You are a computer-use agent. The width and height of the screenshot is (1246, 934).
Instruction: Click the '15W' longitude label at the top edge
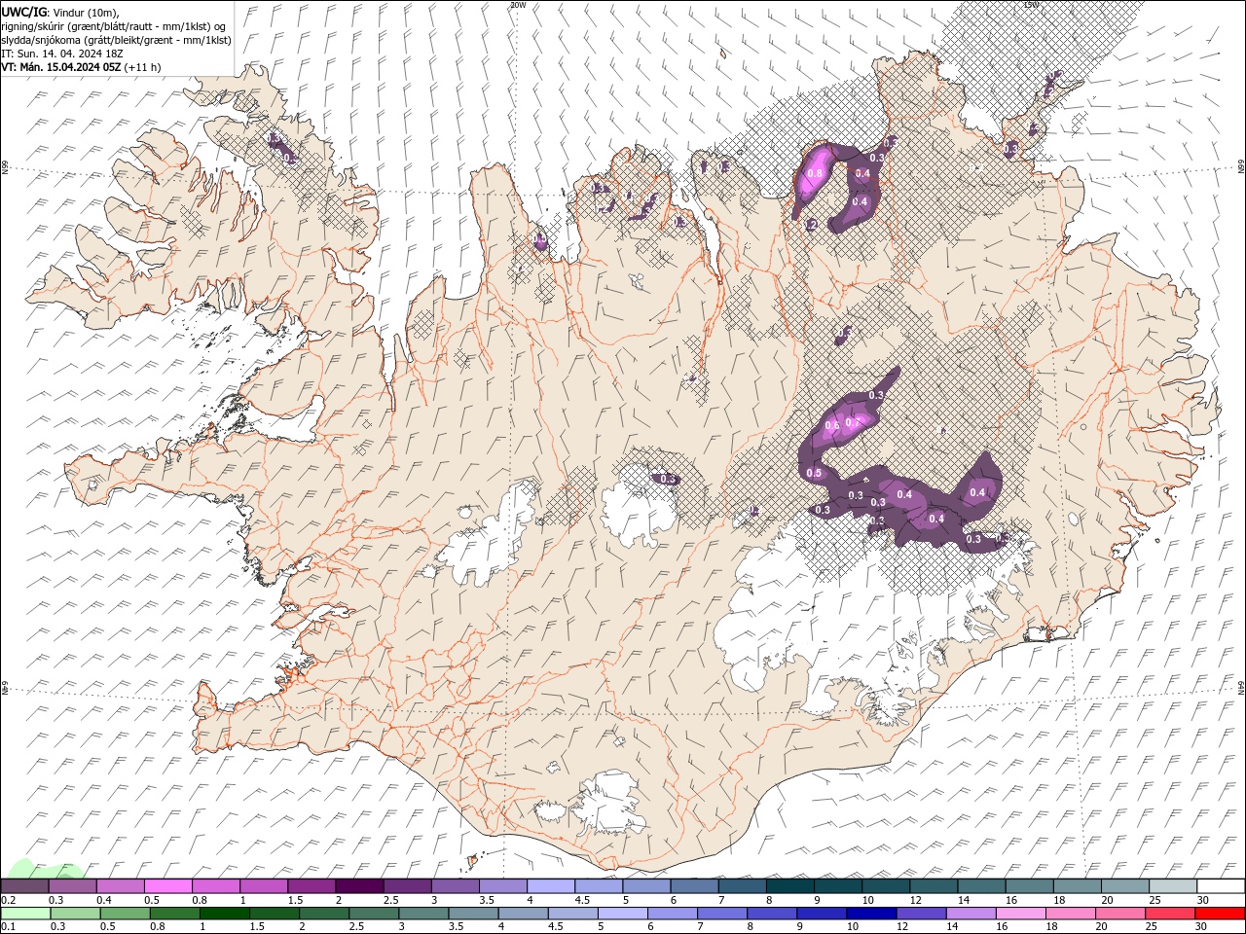(1031, 5)
